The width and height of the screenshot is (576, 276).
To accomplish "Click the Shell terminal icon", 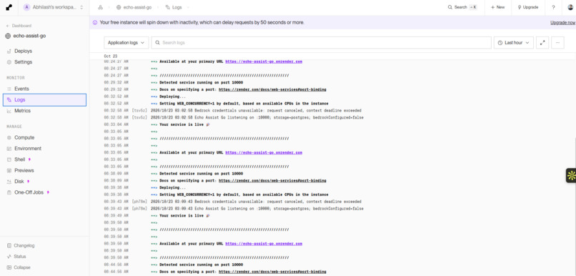I will coord(9,160).
